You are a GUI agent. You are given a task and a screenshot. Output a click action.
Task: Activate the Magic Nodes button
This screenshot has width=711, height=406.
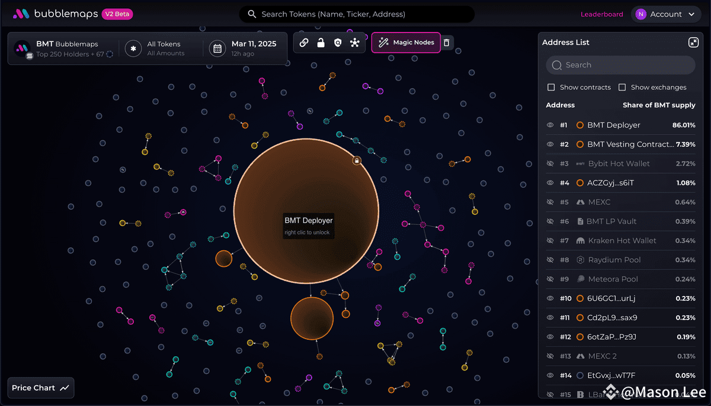pos(406,43)
